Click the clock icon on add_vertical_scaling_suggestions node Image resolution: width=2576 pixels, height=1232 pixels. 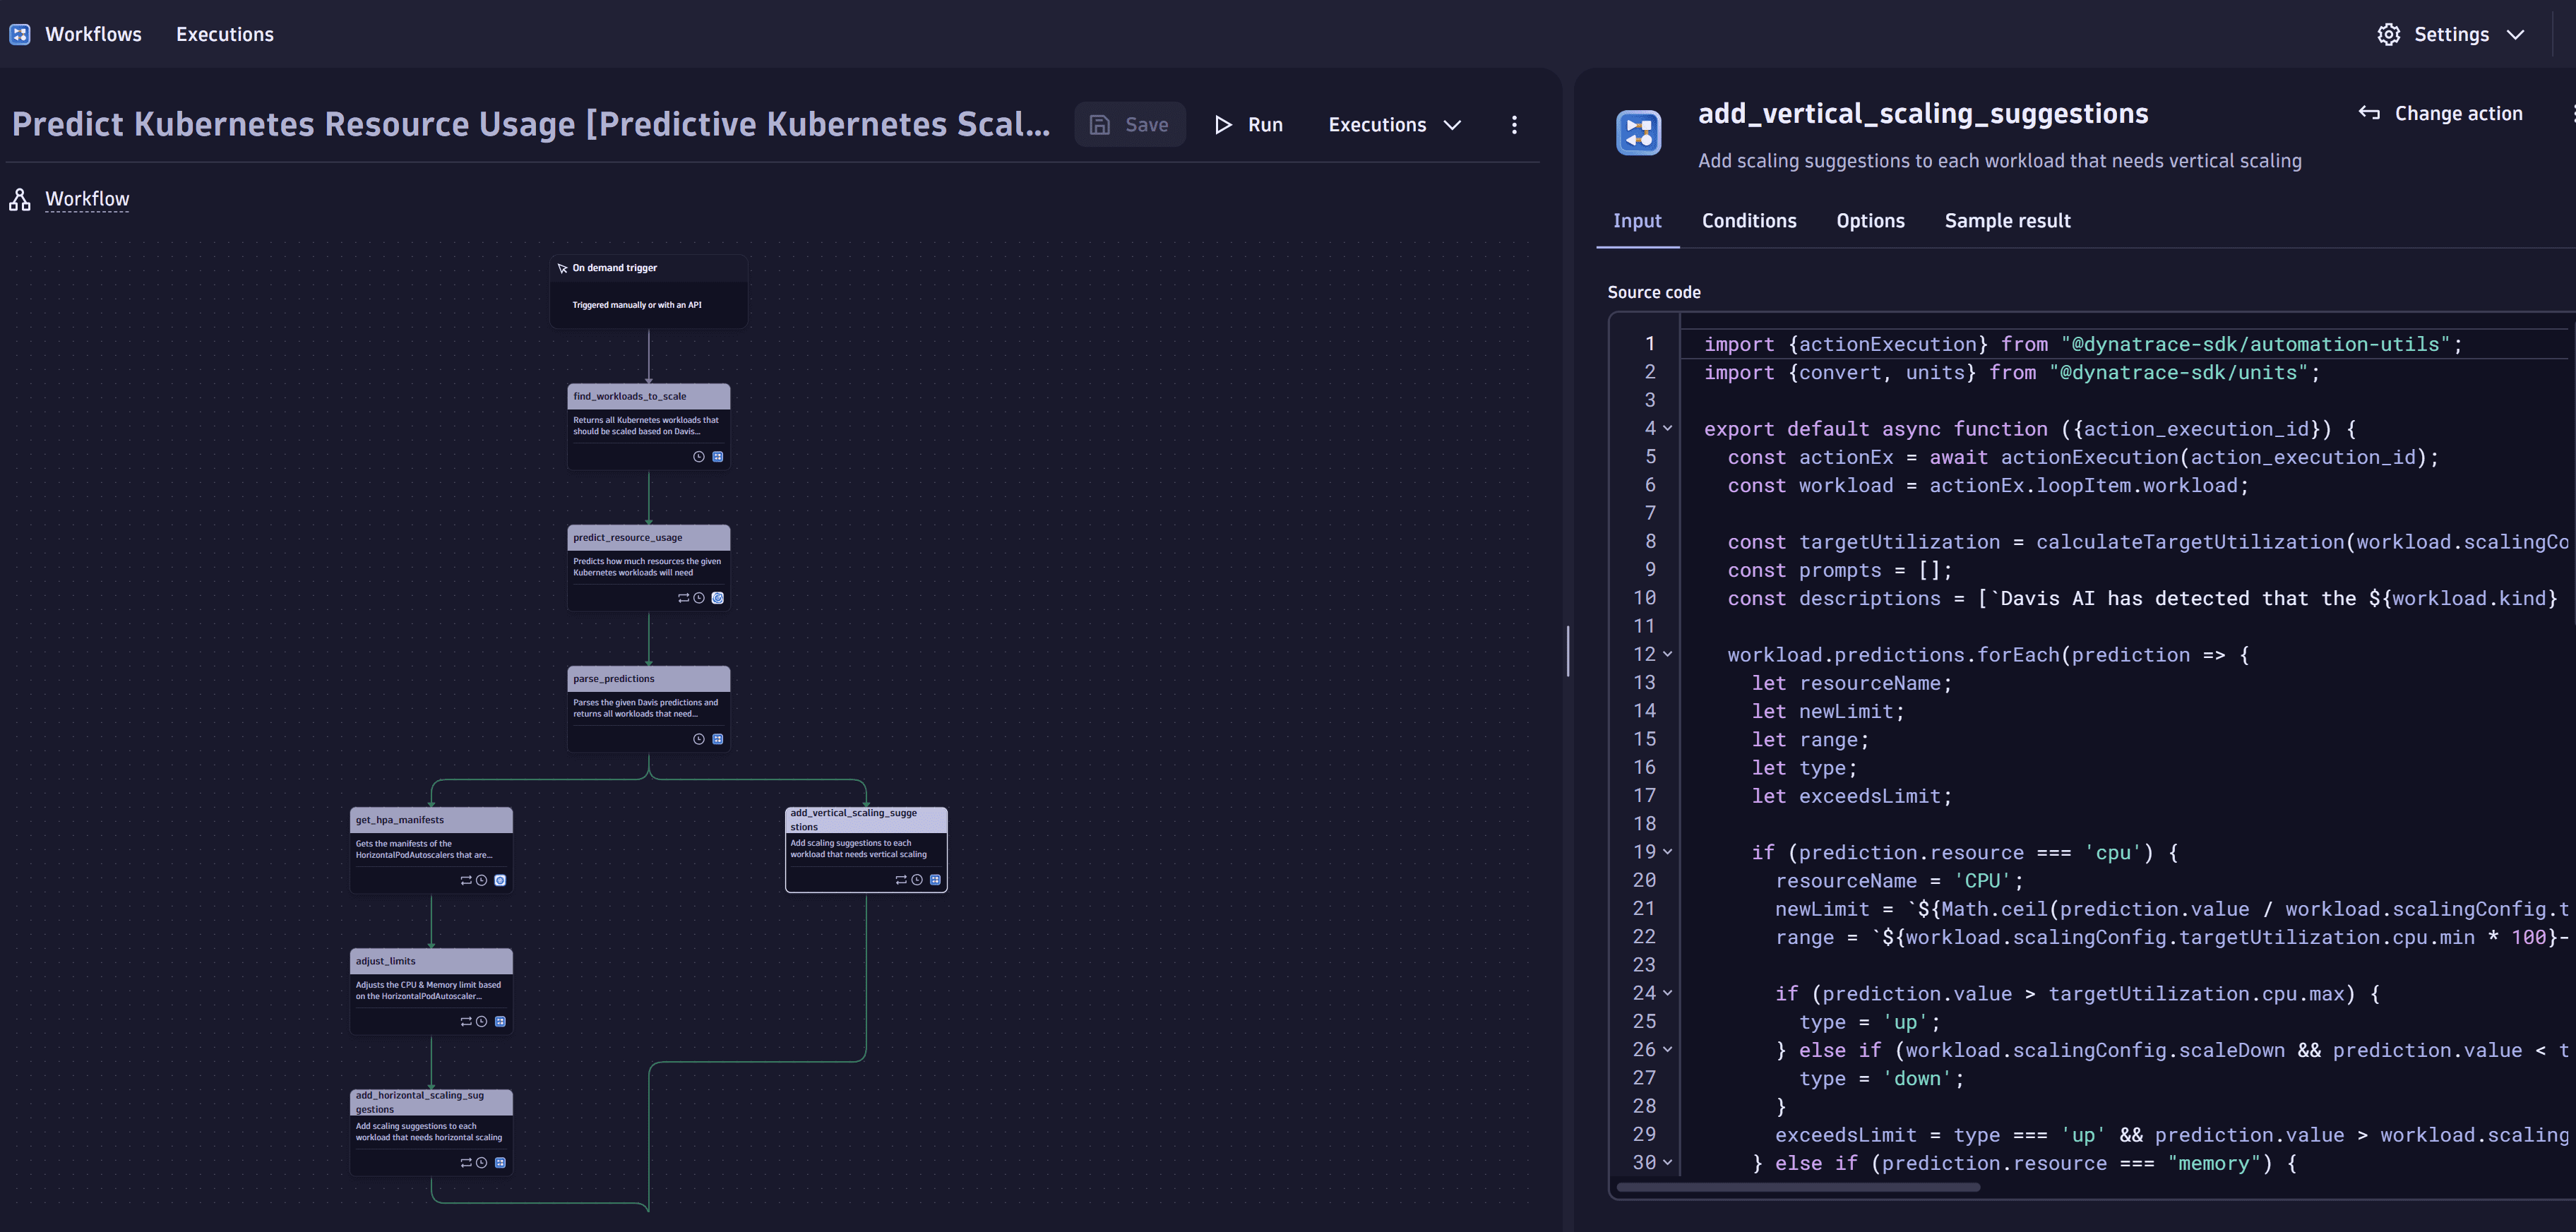(x=916, y=880)
